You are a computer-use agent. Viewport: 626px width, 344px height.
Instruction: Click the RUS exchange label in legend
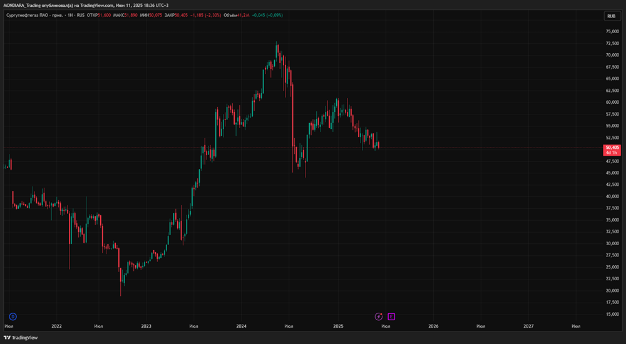81,15
